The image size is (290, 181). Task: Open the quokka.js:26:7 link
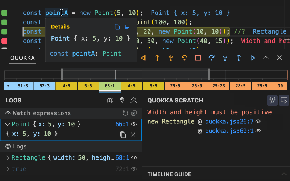[229, 122]
